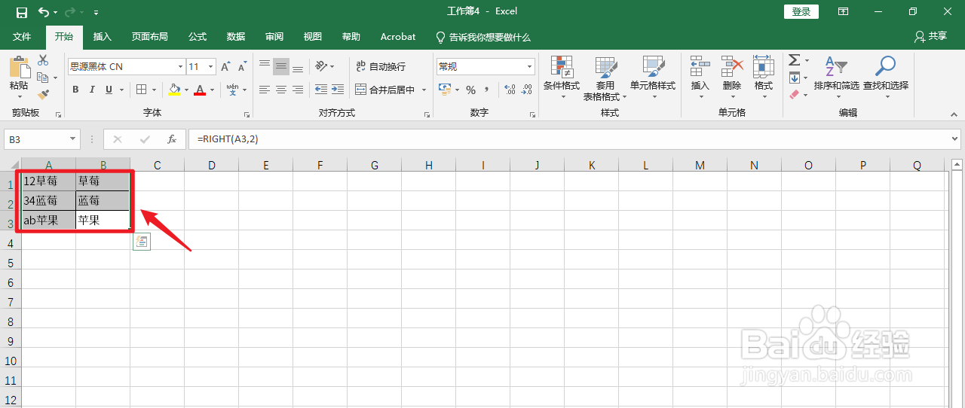965x408 pixels.
Task: Click the Quick Analysis icon below selection
Action: 142,242
